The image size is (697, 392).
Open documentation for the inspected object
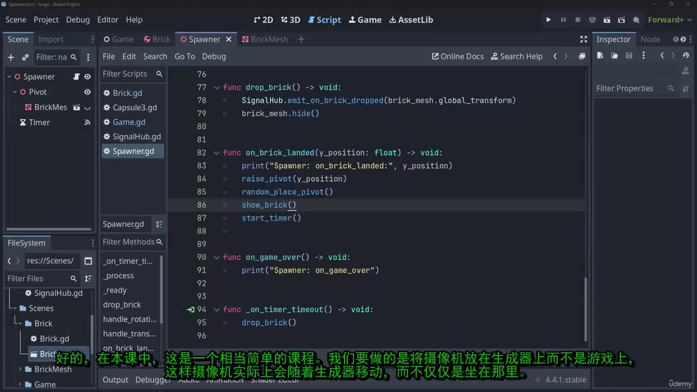[686, 72]
